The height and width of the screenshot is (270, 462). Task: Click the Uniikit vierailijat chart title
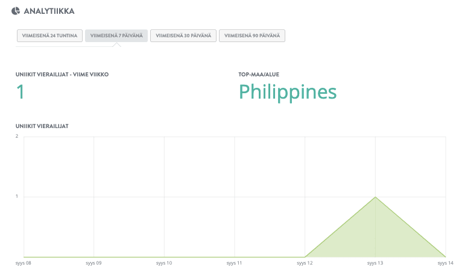42,126
